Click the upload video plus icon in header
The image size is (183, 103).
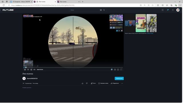click(x=163, y=10)
